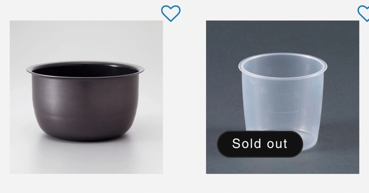The image size is (369, 193).
Task: Click the Sold out badge
Action: pos(260,144)
